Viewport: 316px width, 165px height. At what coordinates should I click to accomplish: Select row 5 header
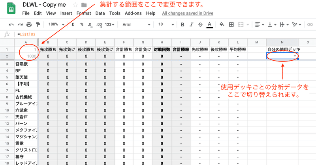(x=7, y=77)
